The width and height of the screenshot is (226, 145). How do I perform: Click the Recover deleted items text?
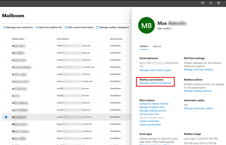pyautogui.click(x=152, y=117)
